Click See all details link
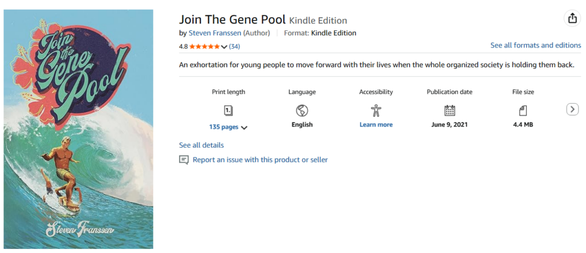Screen dimensions: 586x253 tap(201, 145)
